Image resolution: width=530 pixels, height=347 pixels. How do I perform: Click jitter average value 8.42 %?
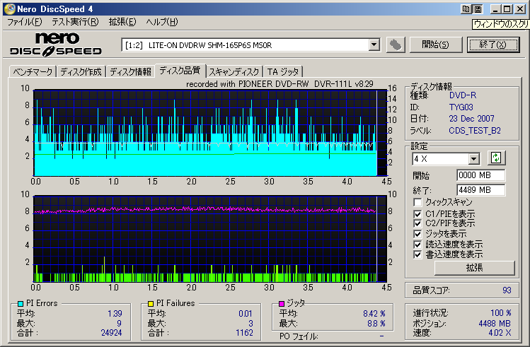tap(374, 314)
